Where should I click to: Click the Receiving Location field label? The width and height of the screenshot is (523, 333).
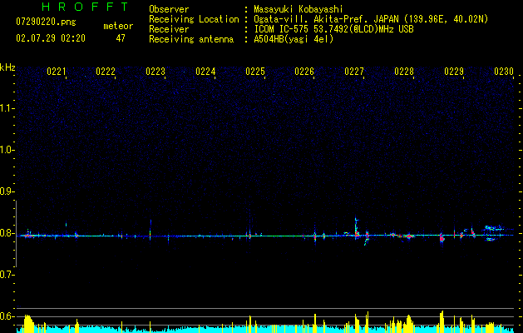tap(194, 19)
